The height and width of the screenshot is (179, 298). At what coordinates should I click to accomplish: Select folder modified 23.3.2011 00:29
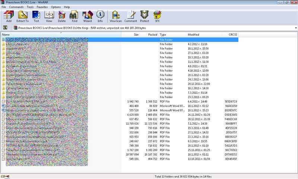coord(120,97)
